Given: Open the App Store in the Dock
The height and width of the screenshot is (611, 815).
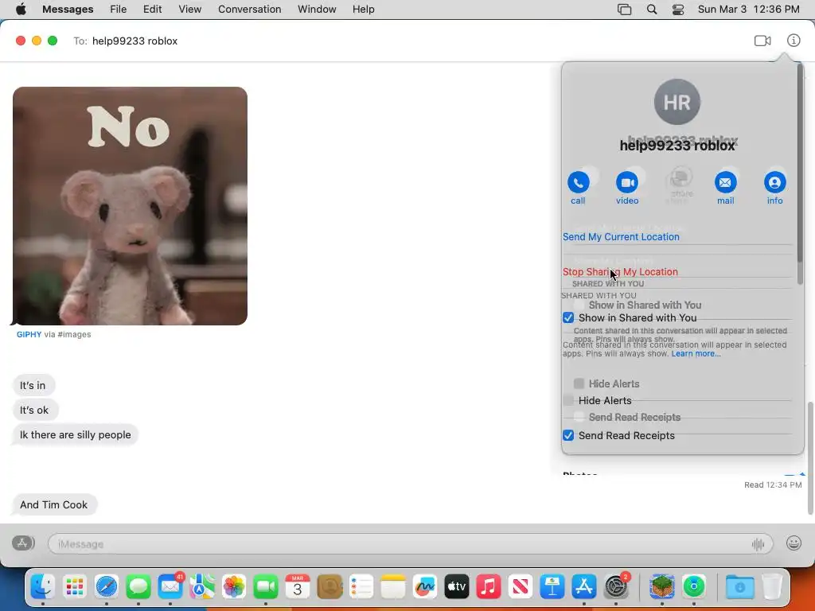Looking at the screenshot, I should click(x=583, y=587).
